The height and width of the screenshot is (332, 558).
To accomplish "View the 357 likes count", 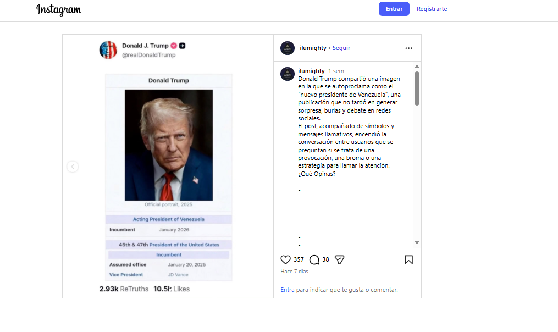I will (x=299, y=259).
